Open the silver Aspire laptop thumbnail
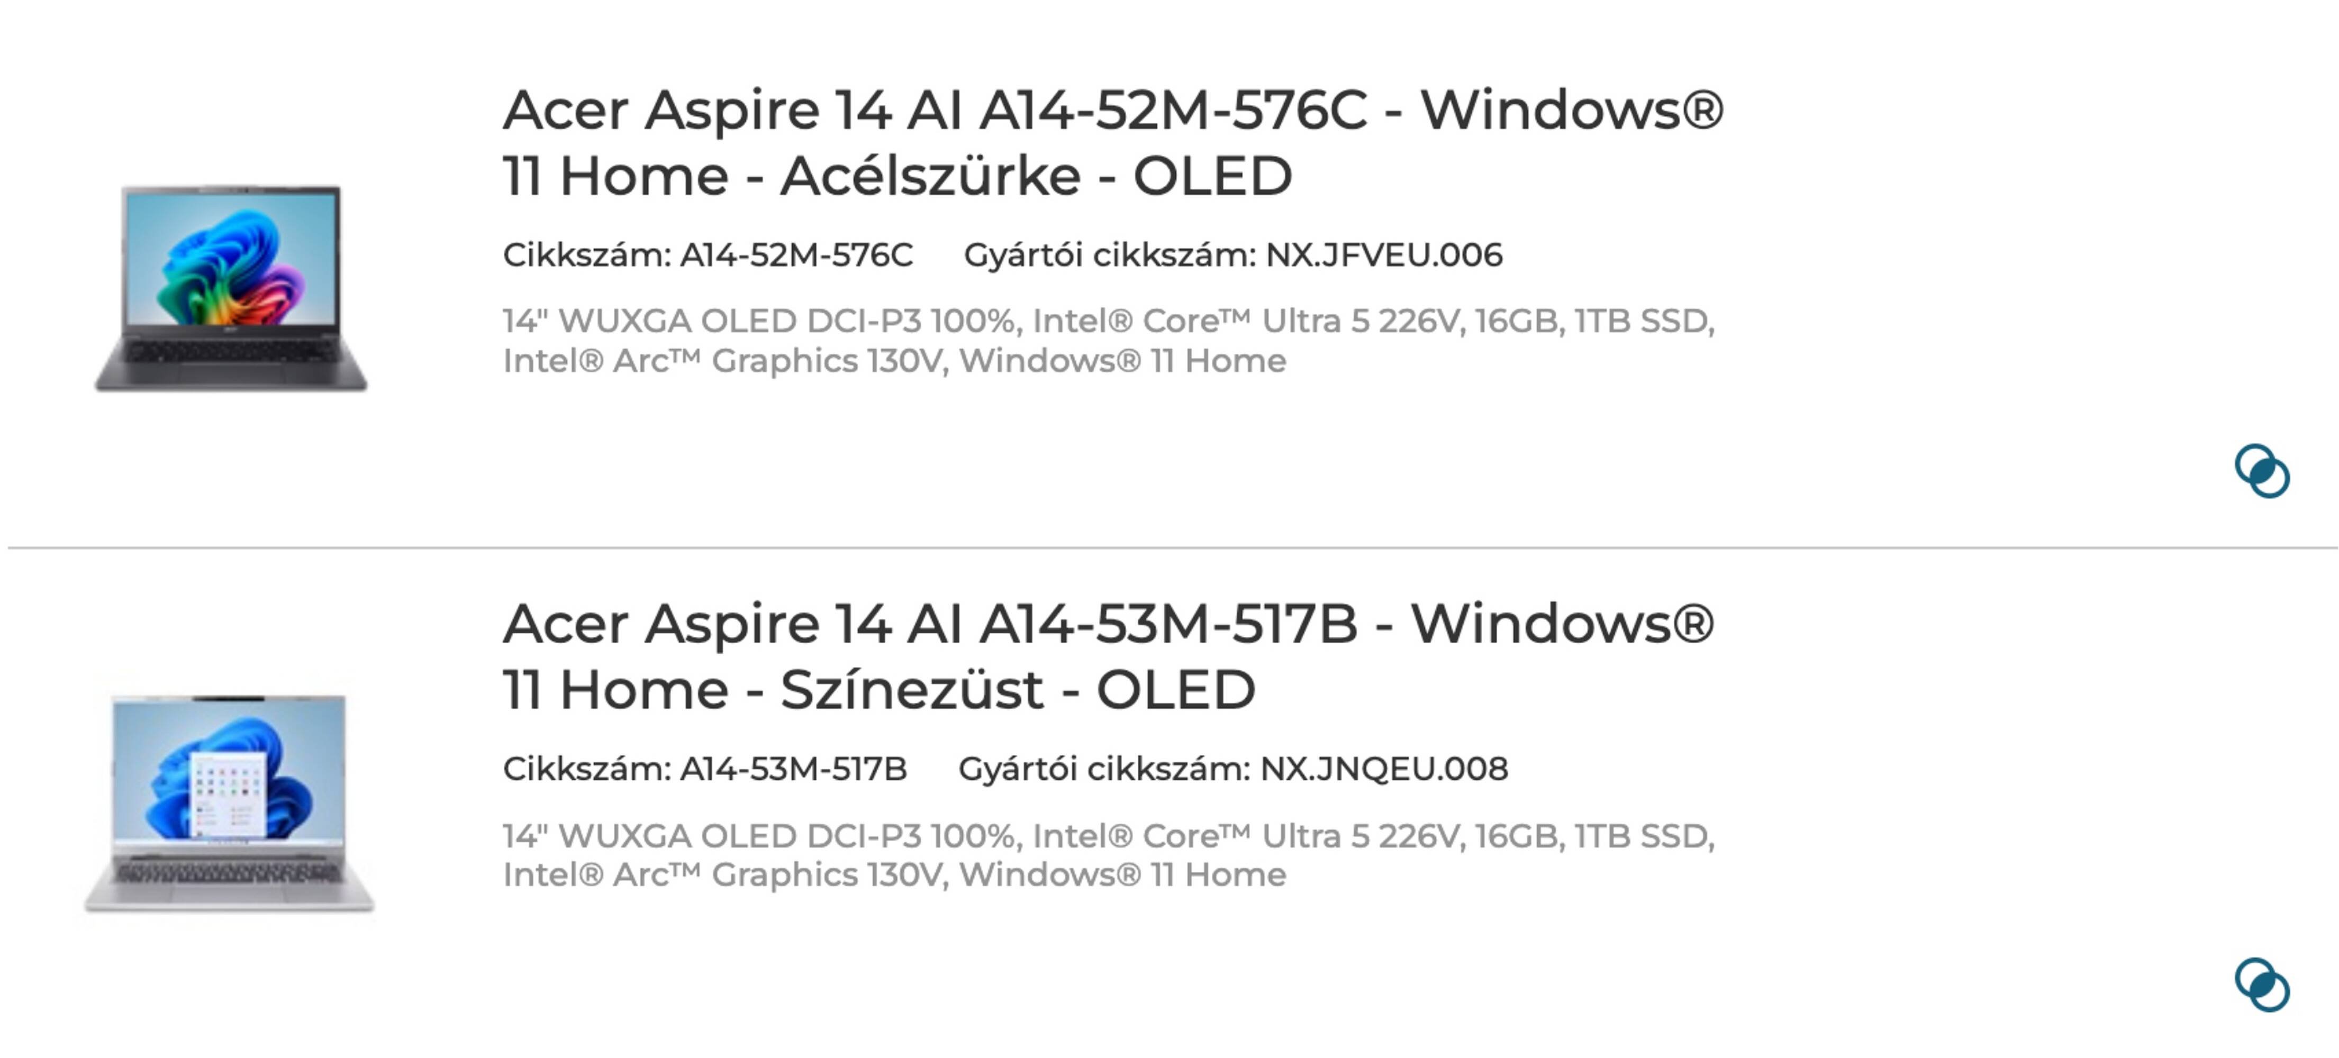 click(229, 802)
